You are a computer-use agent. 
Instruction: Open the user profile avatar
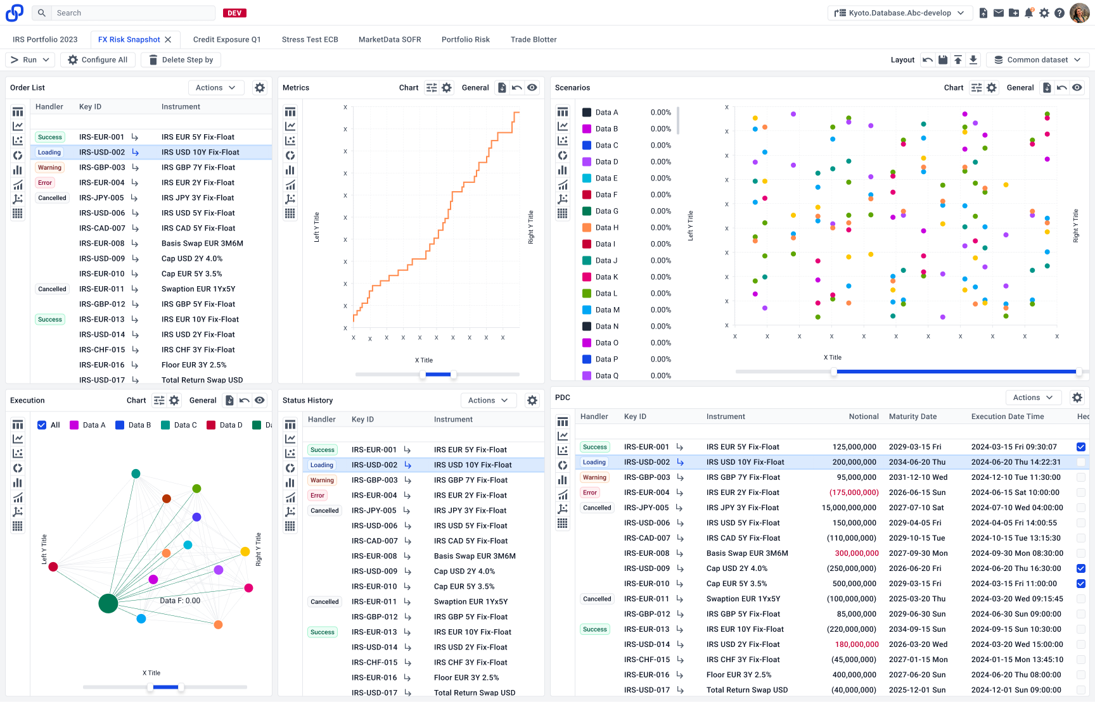(1080, 13)
